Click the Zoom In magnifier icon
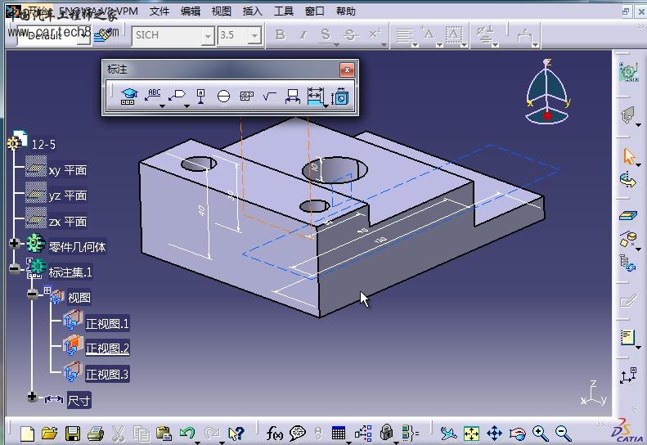This screenshot has height=445, width=647. point(540,434)
